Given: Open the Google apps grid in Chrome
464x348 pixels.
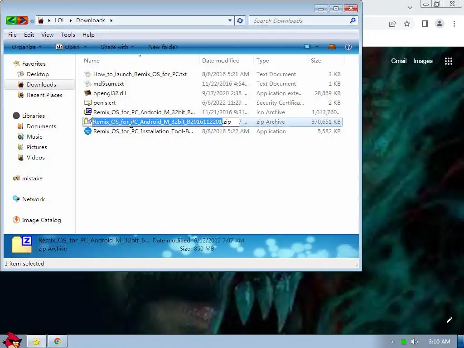Looking at the screenshot, I should click(449, 61).
